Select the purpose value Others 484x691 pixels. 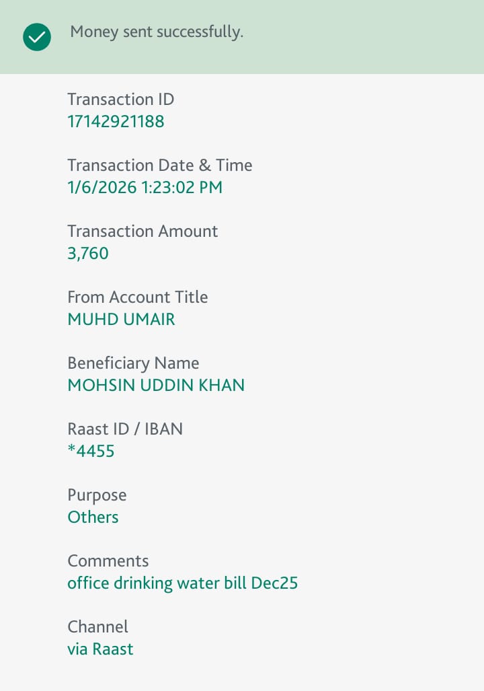coord(93,517)
